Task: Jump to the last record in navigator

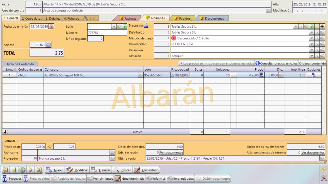Action: pyautogui.click(x=39, y=170)
